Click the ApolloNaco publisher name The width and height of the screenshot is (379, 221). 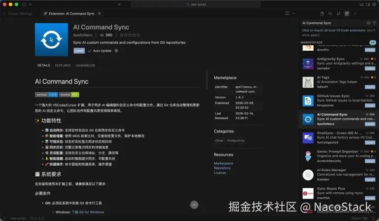point(83,35)
